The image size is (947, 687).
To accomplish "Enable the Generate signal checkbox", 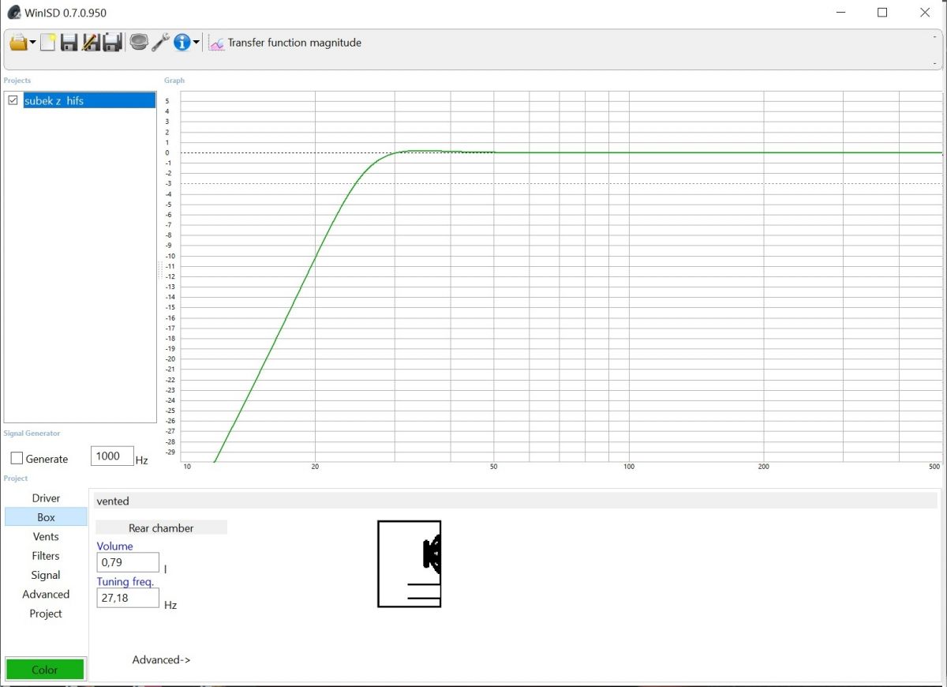I will [x=17, y=459].
